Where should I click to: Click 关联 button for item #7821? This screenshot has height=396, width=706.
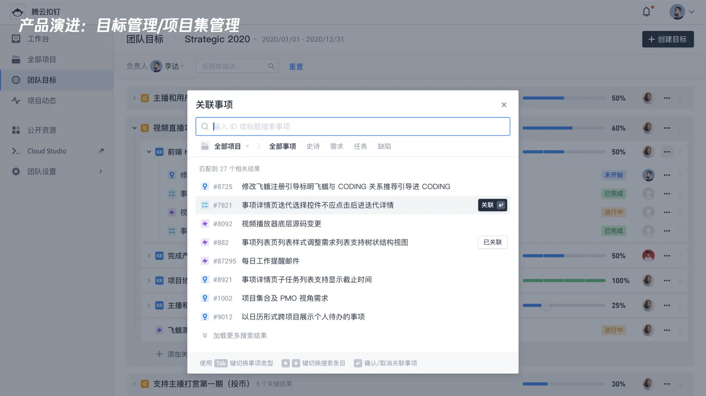492,205
